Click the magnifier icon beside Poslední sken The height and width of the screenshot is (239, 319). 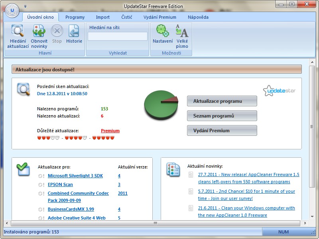(x=24, y=89)
